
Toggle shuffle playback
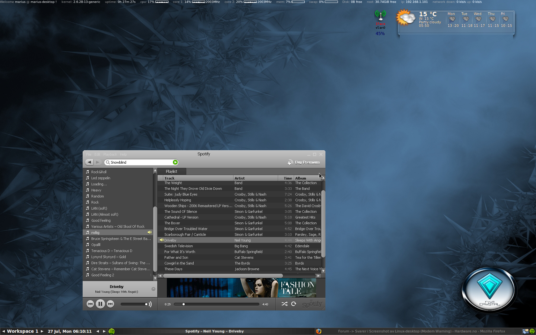(x=284, y=304)
